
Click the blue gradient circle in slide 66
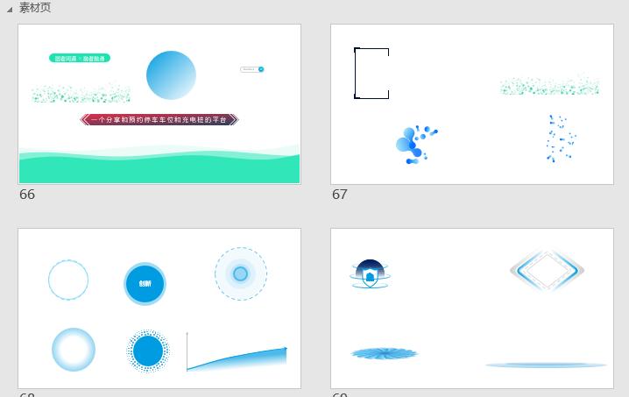click(x=172, y=75)
